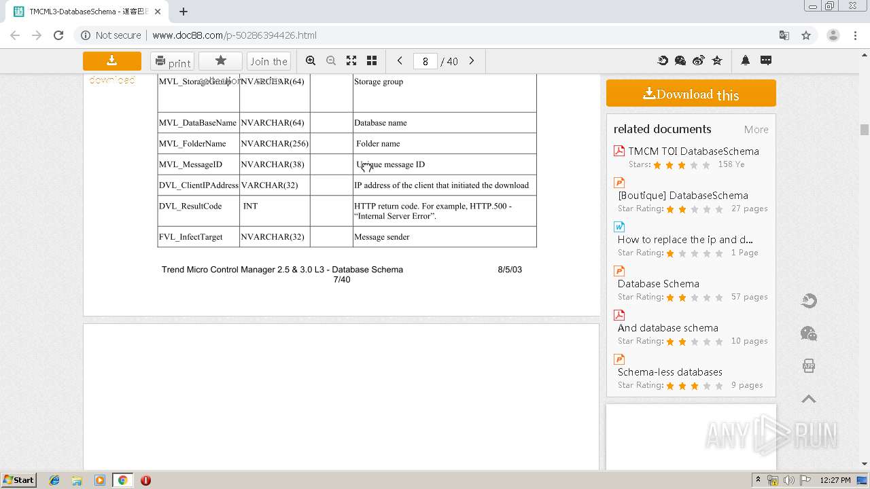Click the page number input field
The width and height of the screenshot is (870, 489).
point(425,61)
